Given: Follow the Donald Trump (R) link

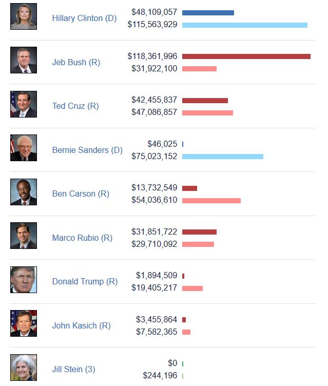Looking at the screenshot, I should click(x=85, y=282).
